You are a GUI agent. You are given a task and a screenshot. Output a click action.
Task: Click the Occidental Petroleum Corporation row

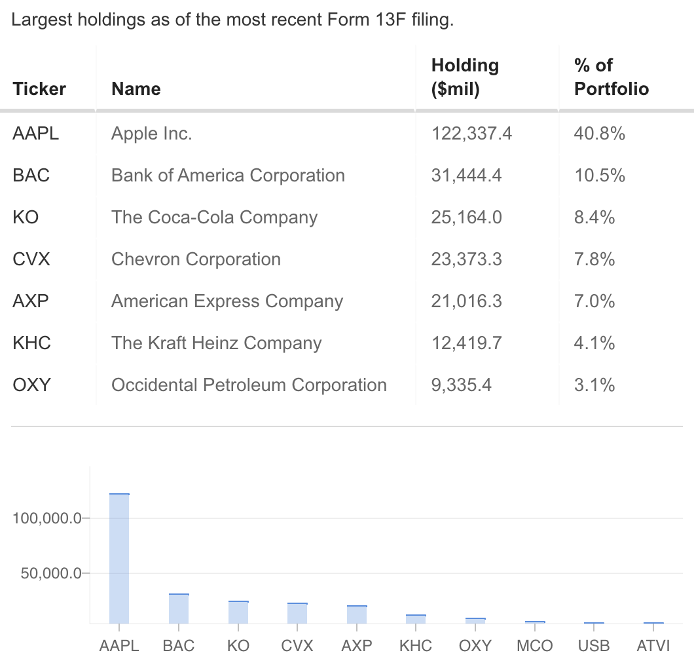[x=249, y=385]
